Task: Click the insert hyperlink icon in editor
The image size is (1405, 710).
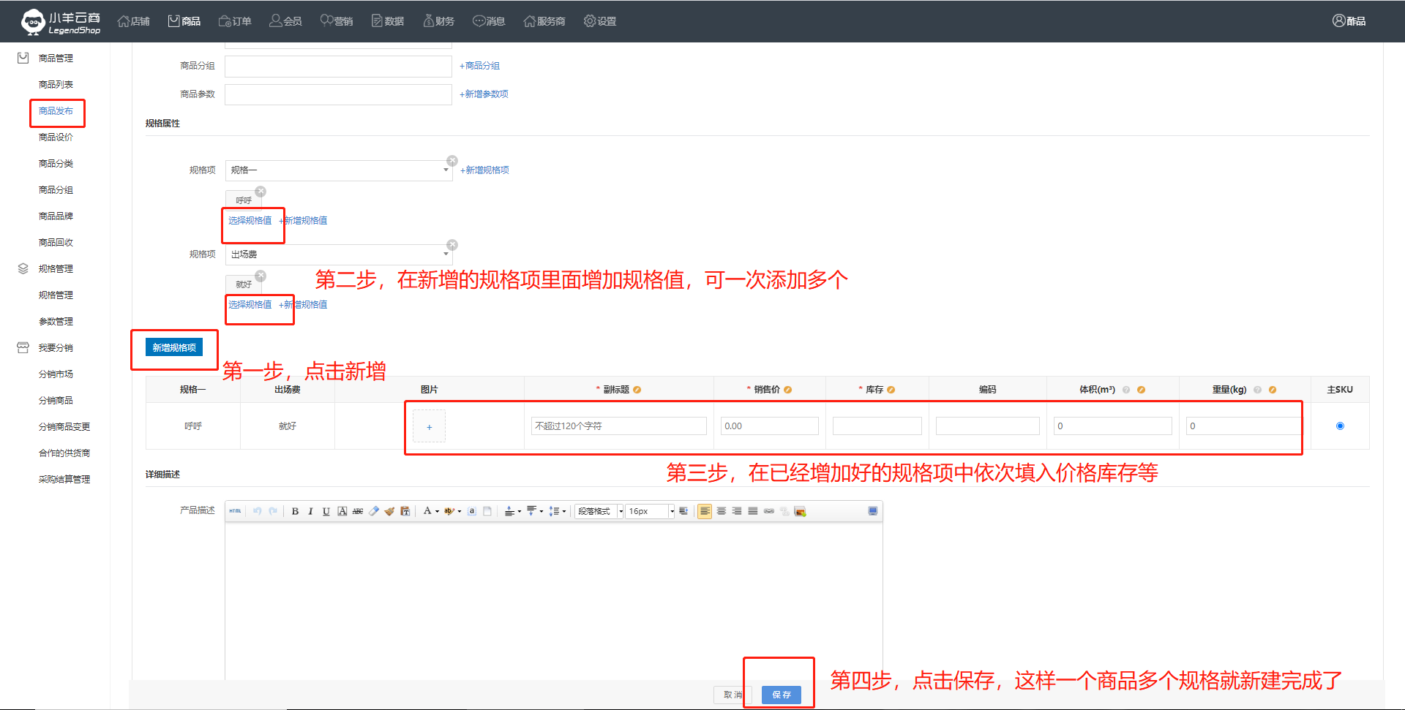Action: tap(769, 511)
